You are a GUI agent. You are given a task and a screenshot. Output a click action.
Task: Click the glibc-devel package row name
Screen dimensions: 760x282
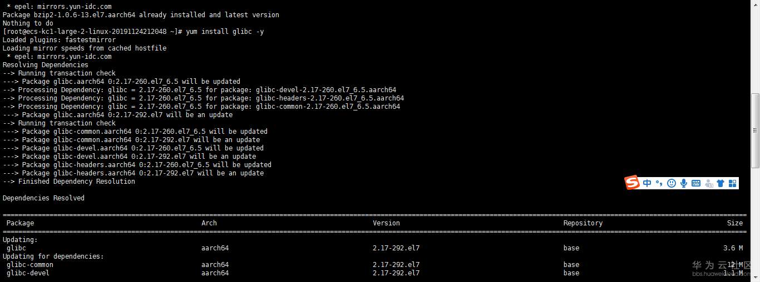(28, 273)
